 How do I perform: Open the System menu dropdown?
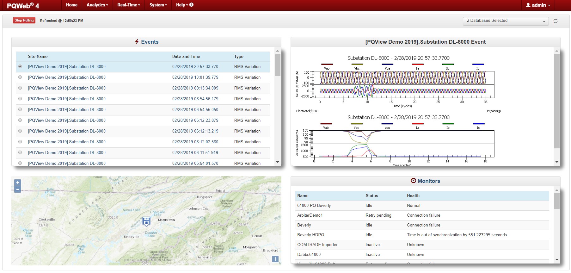(x=158, y=5)
